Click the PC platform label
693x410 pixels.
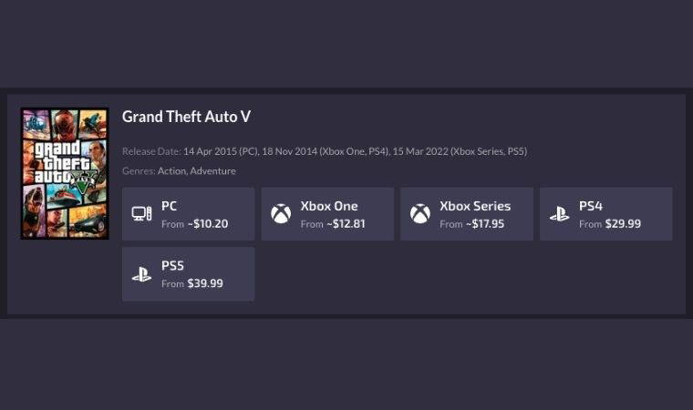pos(170,206)
